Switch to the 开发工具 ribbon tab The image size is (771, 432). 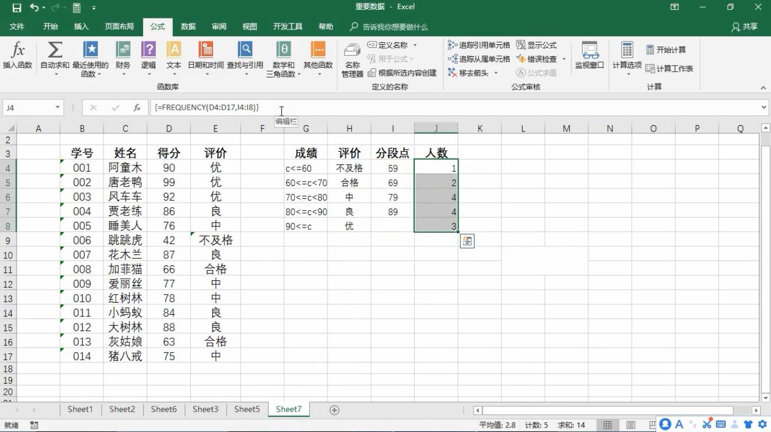pyautogui.click(x=288, y=26)
